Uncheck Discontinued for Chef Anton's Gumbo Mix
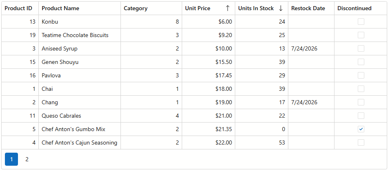Screen dimensions: 388x171 pos(361,129)
